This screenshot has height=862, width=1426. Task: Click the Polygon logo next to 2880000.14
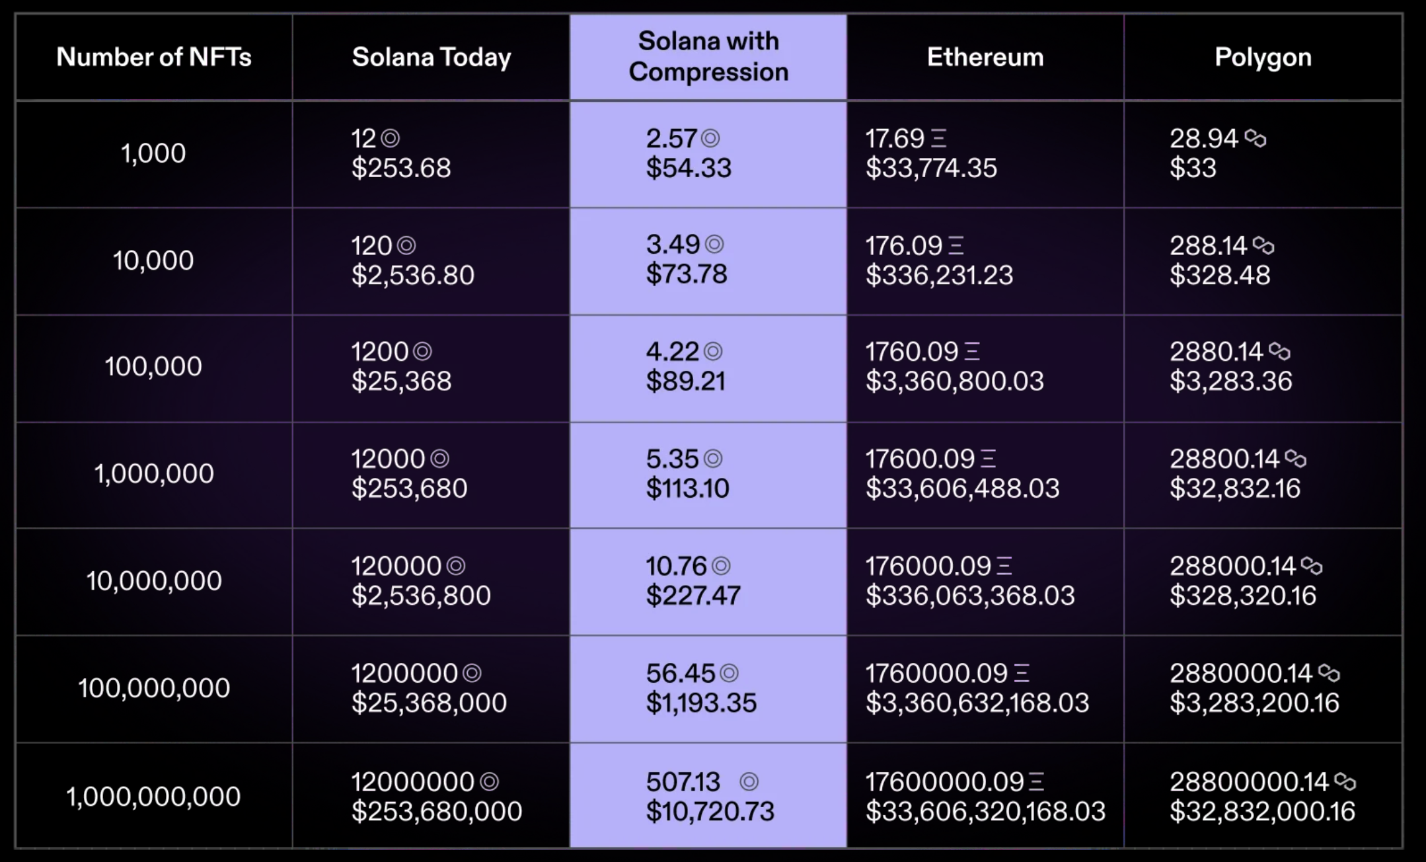point(1328,673)
